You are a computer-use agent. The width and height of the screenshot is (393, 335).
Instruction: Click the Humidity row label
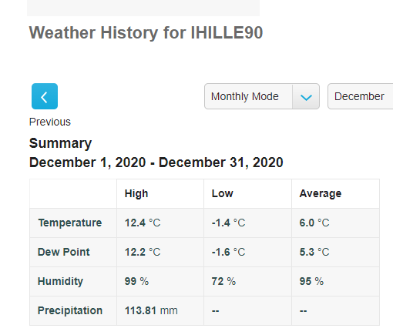pyautogui.click(x=60, y=281)
